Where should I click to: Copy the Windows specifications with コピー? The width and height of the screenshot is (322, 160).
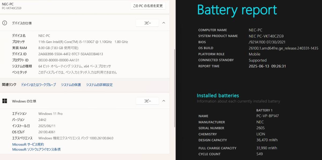pos(147,101)
